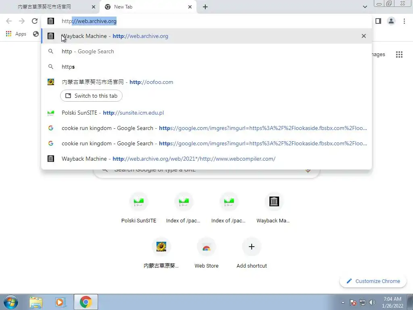Select the New Tab tab
Image resolution: width=413 pixels, height=310 pixels.
coord(148,7)
